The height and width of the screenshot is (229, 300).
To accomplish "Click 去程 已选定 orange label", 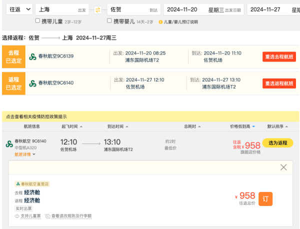I will [14, 56].
